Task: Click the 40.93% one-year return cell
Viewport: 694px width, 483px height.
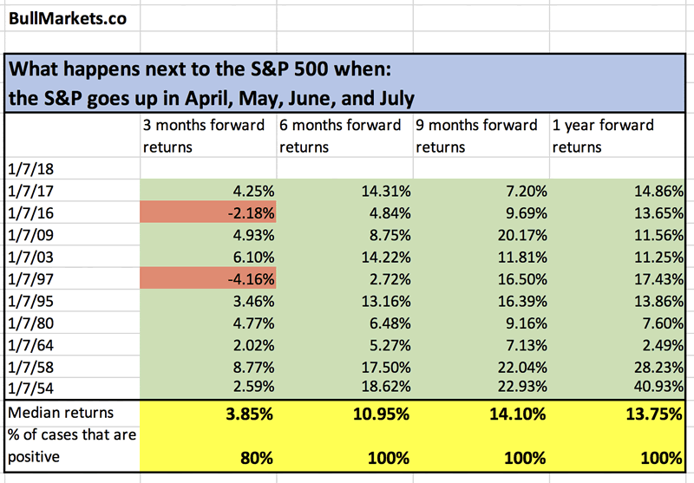Action: tap(618, 390)
